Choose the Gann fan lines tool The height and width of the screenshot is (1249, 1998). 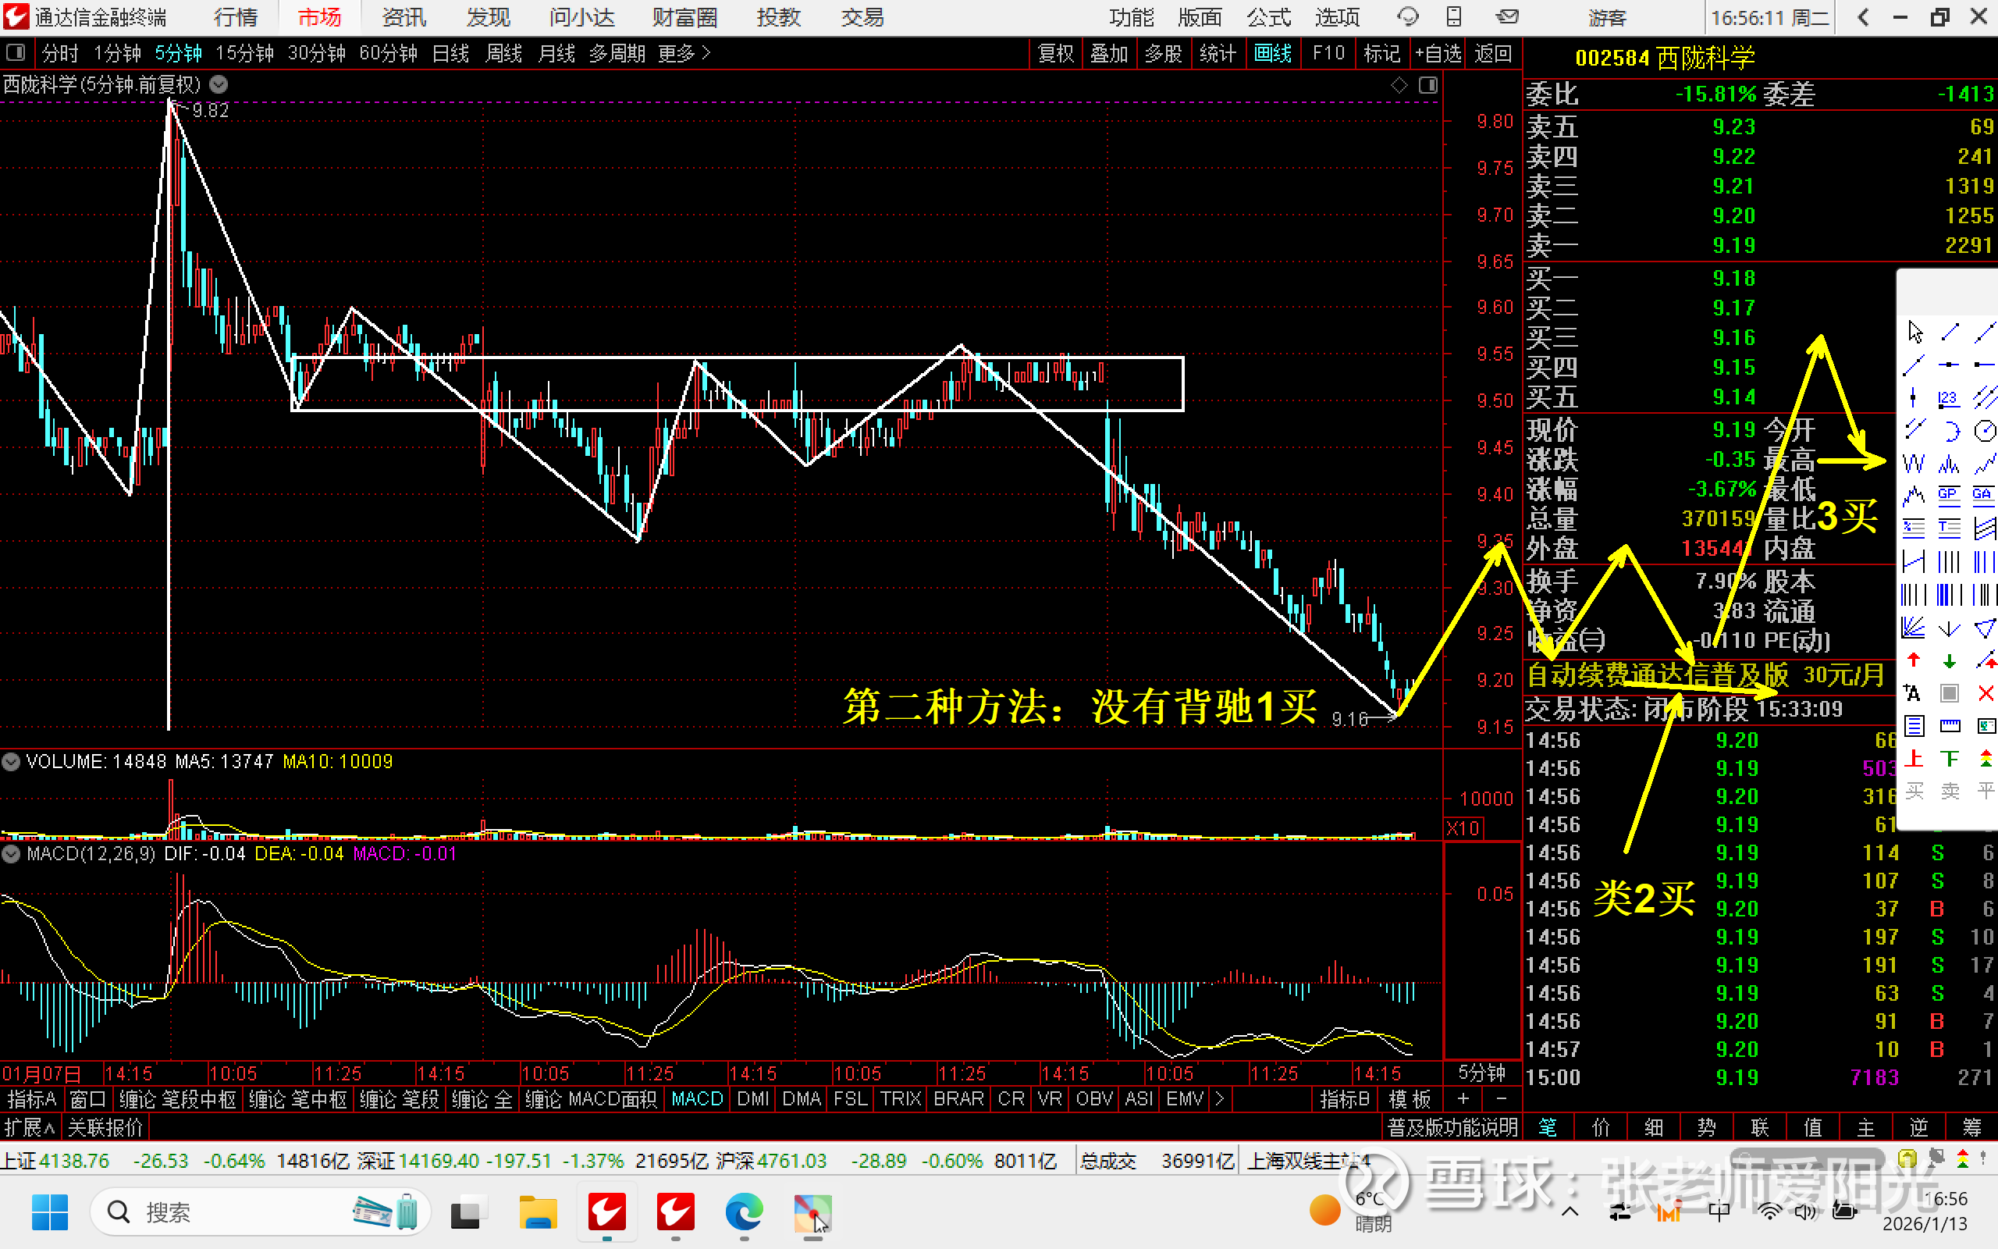click(1914, 627)
